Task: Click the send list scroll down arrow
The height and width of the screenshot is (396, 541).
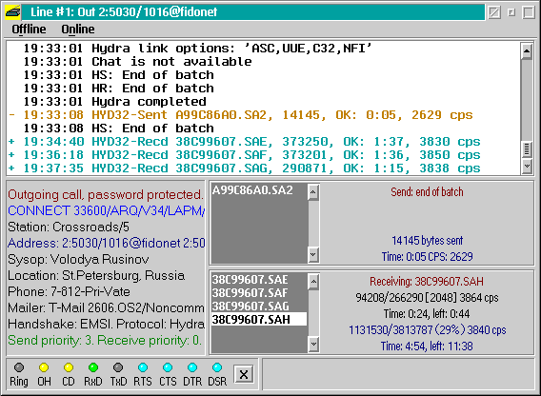Action: click(x=313, y=255)
